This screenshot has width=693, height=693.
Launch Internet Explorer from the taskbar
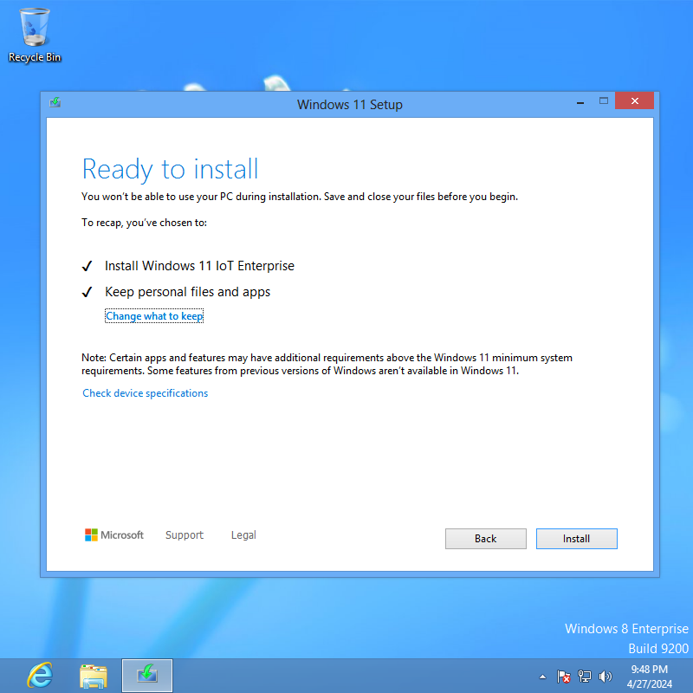tap(39, 675)
